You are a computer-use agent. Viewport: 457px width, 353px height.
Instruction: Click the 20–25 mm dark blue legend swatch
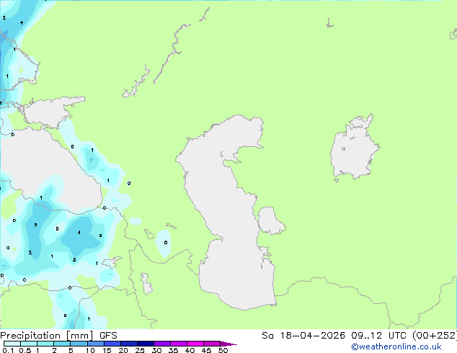tap(128, 344)
